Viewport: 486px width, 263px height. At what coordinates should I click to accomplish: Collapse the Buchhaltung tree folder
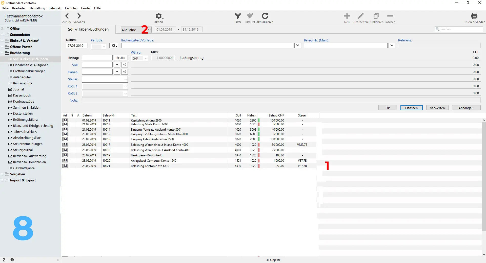coord(2,53)
